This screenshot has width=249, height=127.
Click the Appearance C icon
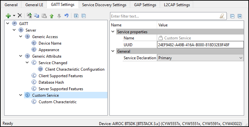[x=34, y=50]
